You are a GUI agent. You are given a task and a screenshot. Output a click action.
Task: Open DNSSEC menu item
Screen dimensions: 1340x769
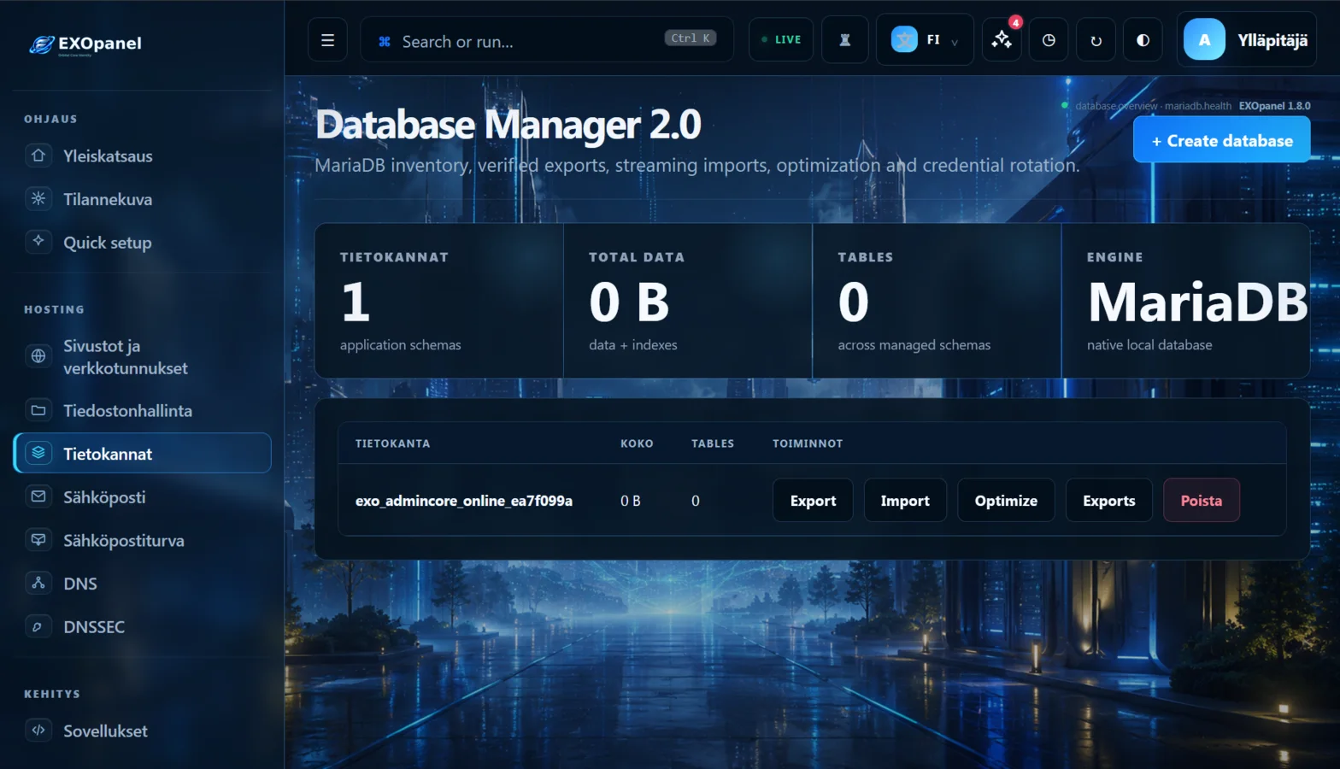142,626
